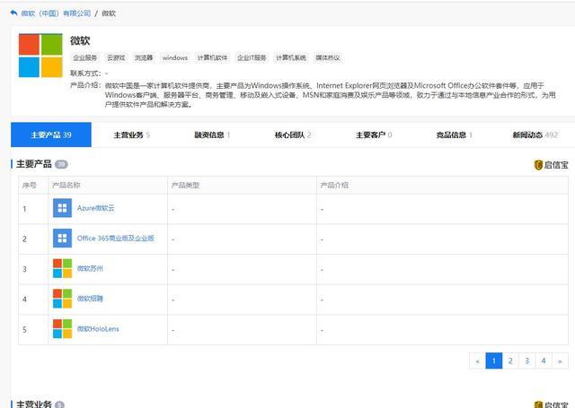Click the large Microsoft logo beside 微软 title
The height and width of the screenshot is (408, 575).
point(40,56)
